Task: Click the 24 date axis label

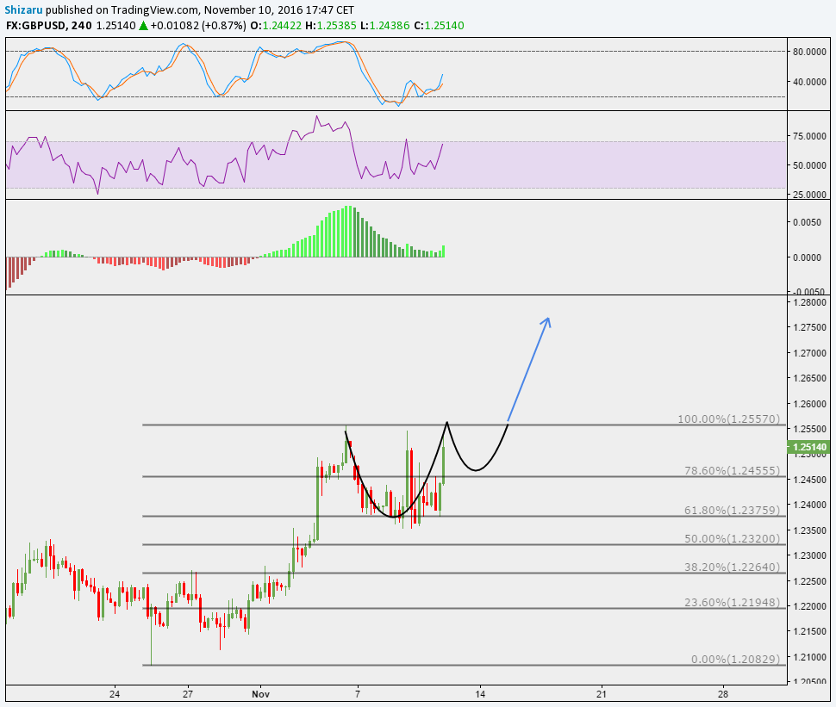Action: (x=115, y=694)
